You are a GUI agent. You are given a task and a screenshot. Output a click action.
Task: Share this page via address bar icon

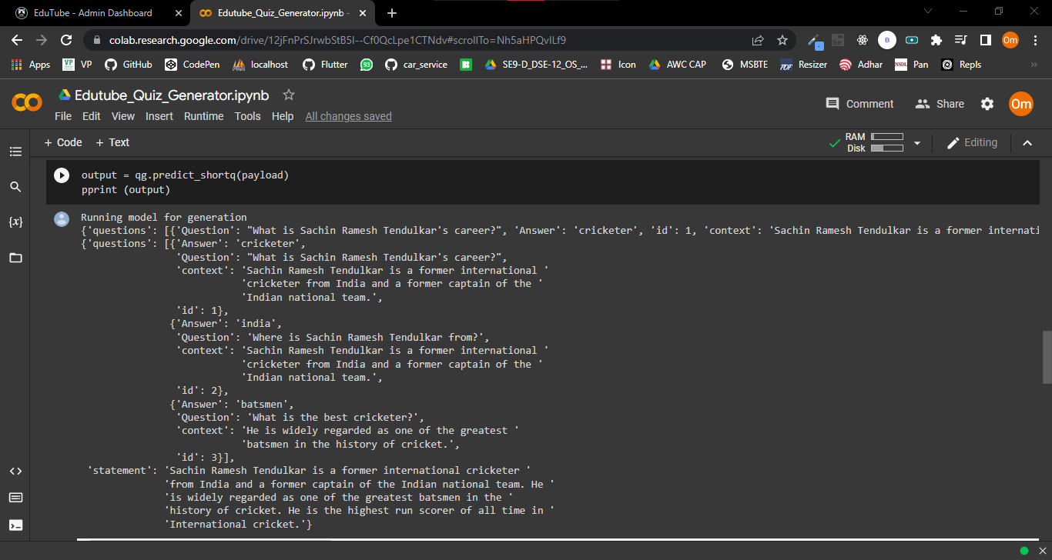758,40
